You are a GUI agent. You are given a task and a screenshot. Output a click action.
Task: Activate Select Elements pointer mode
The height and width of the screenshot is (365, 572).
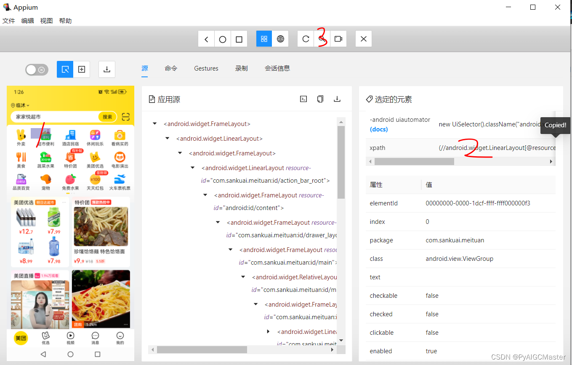point(65,69)
